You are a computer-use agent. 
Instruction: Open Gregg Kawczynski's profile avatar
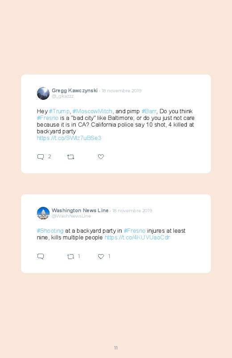(43, 93)
